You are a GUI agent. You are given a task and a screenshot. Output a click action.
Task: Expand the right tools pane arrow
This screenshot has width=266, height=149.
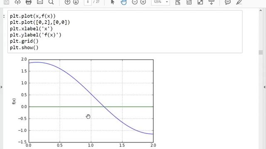(x=264, y=87)
